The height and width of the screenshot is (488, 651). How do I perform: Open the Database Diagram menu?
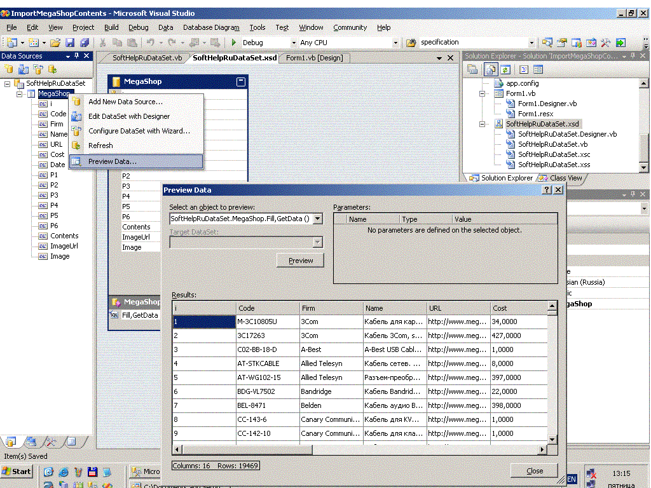[211, 27]
